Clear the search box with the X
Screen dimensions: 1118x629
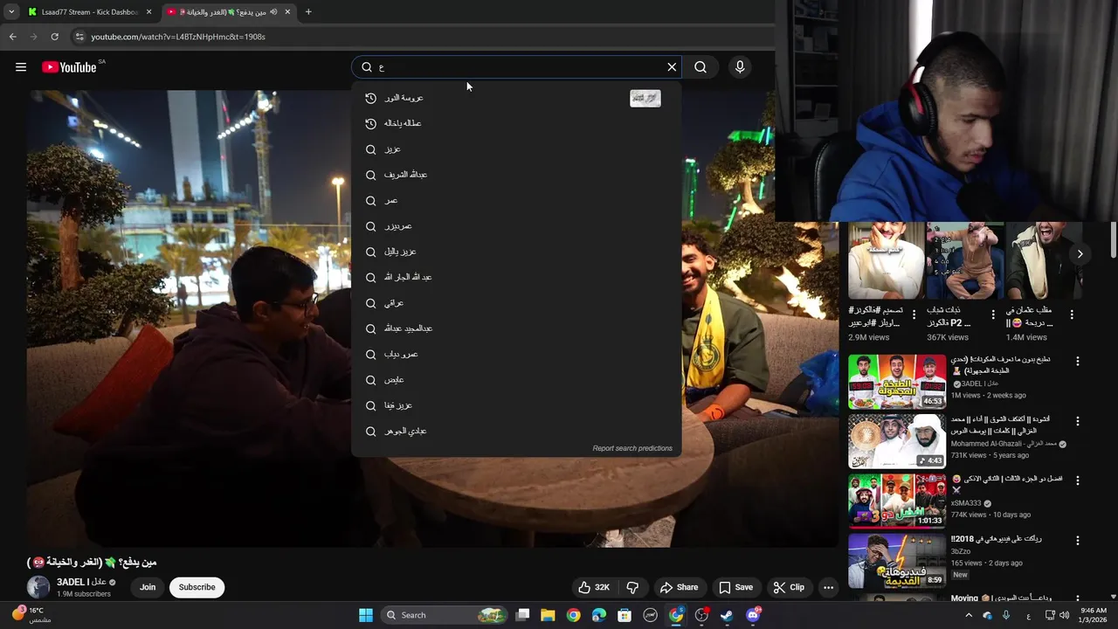coord(672,67)
